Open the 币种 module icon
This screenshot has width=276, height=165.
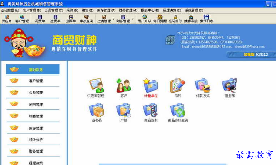coord(178,88)
